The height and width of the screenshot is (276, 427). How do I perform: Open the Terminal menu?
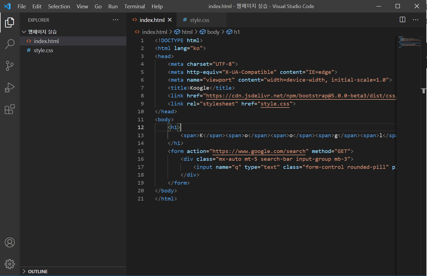click(x=134, y=6)
